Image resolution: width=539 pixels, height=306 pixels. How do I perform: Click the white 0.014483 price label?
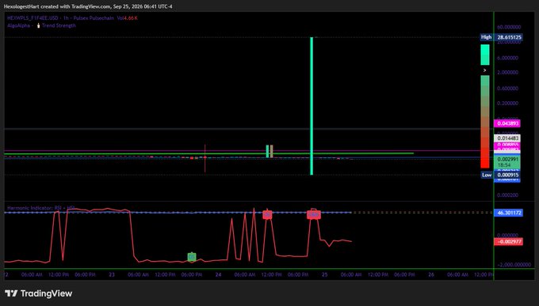pos(507,138)
